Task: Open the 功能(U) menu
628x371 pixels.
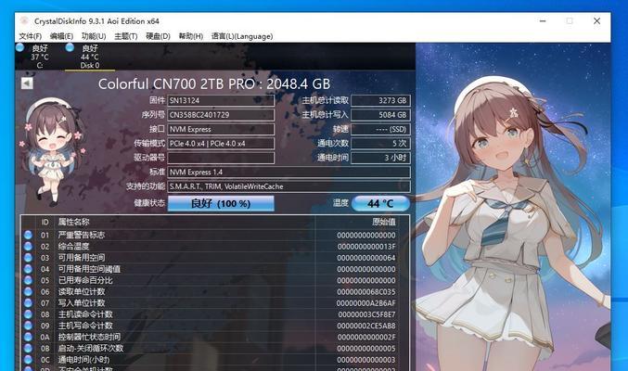Action: [x=94, y=36]
